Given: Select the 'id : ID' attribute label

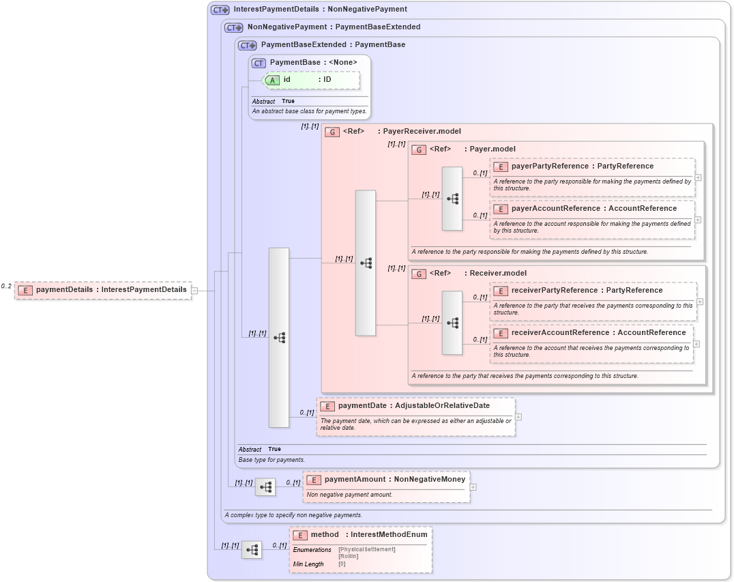Looking at the screenshot, I should pos(307,80).
